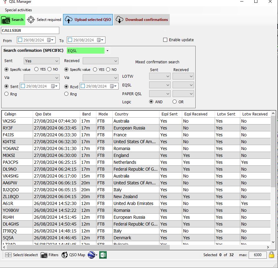Click the Search button label
This screenshot has height=268, width=278.
(17, 19)
